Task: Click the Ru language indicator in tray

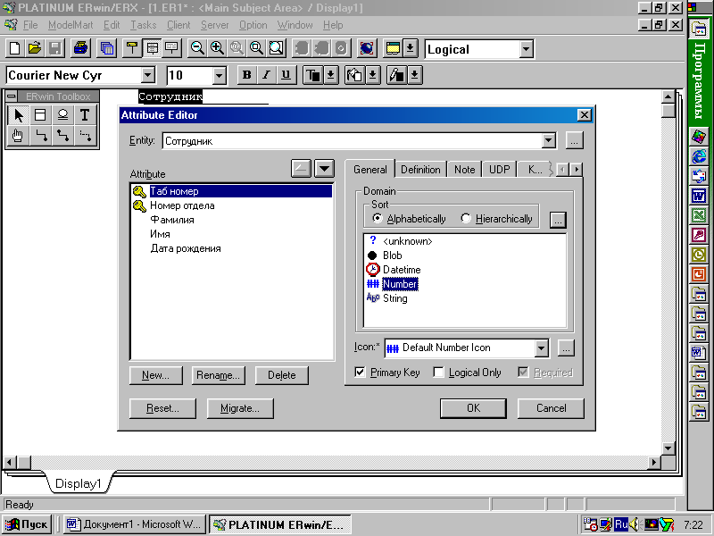Action: click(x=621, y=524)
